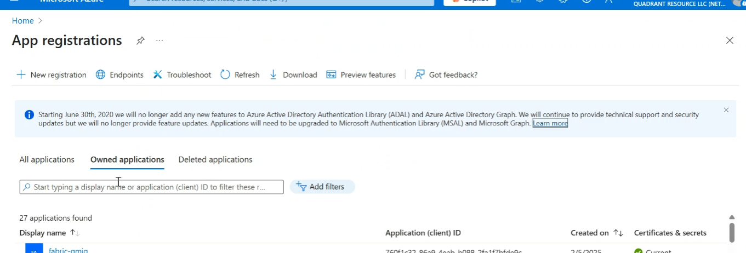746x253 pixels.
Task: Pin the App registrations blade
Action: pos(140,41)
